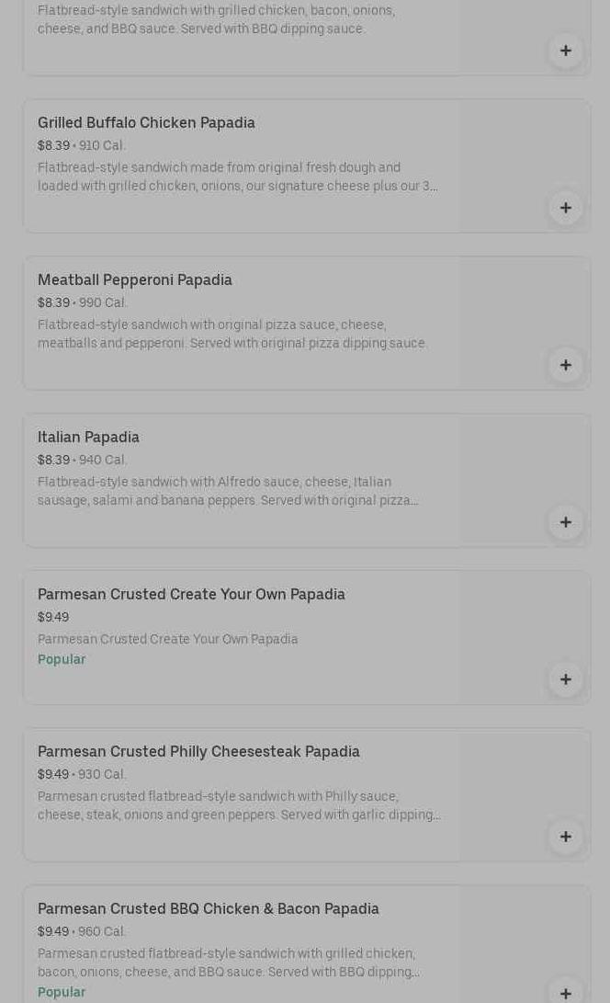This screenshot has height=1003, width=610.
Task: Click Philly Cheesesteak Papadia description text
Action: (239, 805)
